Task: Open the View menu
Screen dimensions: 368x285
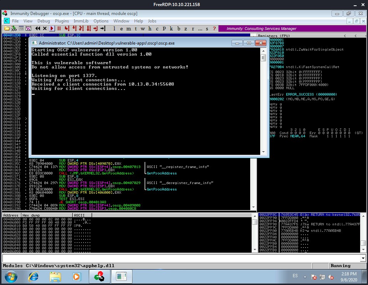Action: (28, 21)
